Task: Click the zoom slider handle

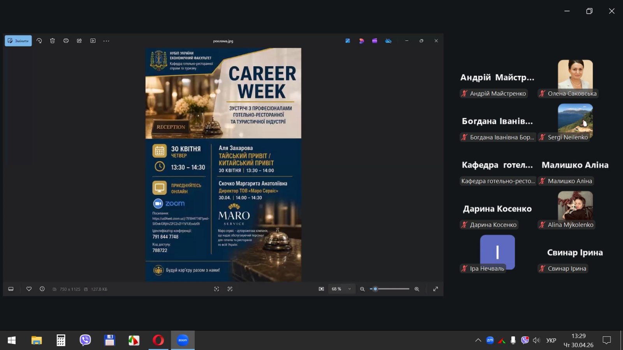Action: pyautogui.click(x=375, y=289)
